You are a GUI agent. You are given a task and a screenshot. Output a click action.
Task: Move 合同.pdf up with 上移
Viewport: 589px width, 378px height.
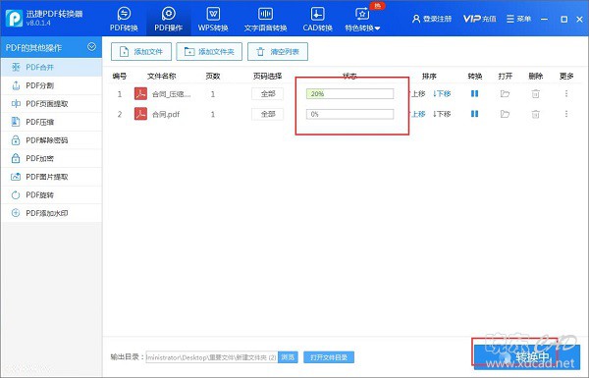pos(418,114)
